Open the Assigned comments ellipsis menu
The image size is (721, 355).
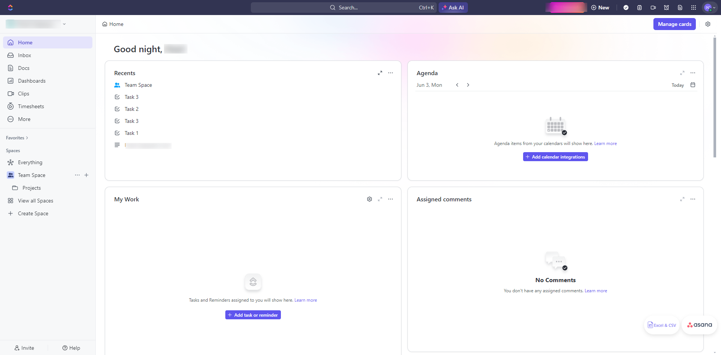[x=693, y=199]
